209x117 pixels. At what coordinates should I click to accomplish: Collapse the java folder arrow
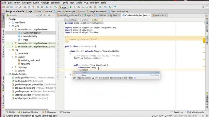[9, 26]
